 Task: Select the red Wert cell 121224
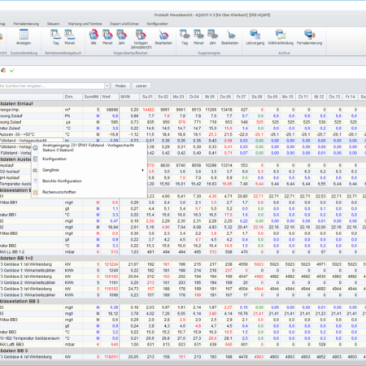click(x=110, y=264)
